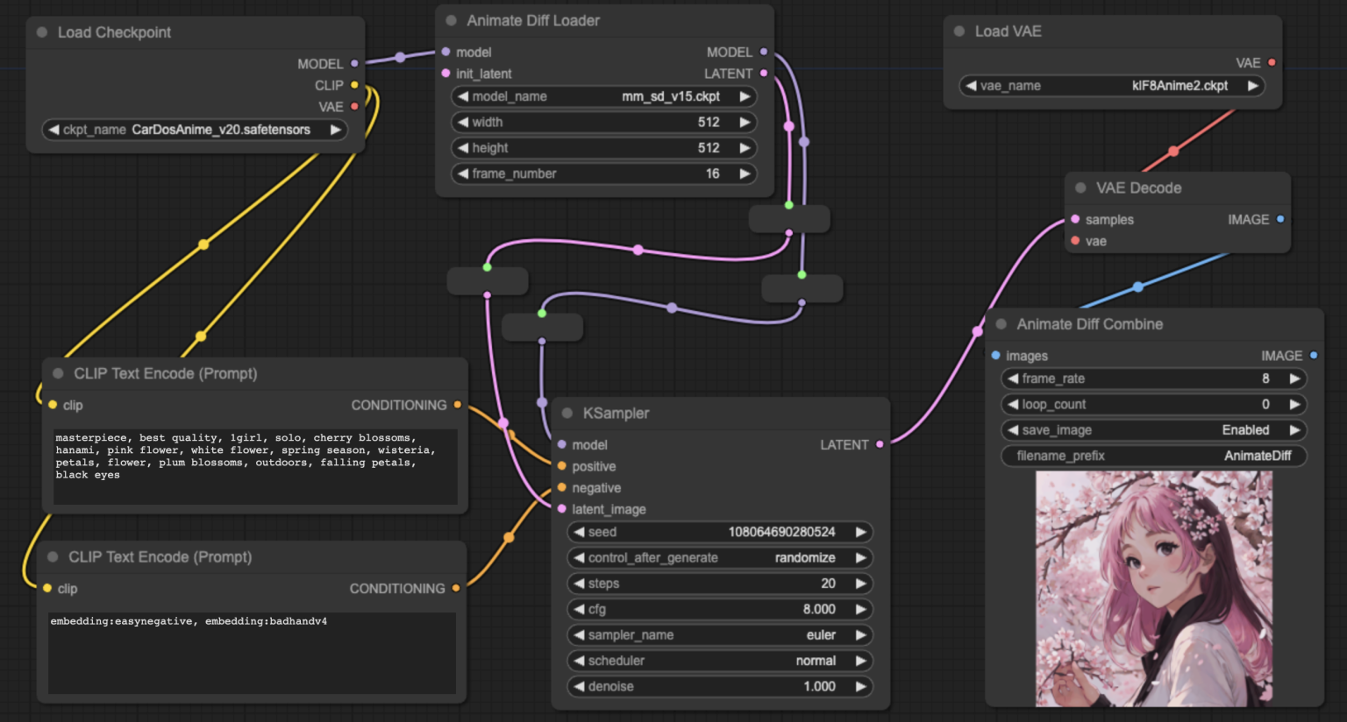Click the left arrow to decrease steps
Viewport: 1347px width, 722px height.
tap(579, 583)
